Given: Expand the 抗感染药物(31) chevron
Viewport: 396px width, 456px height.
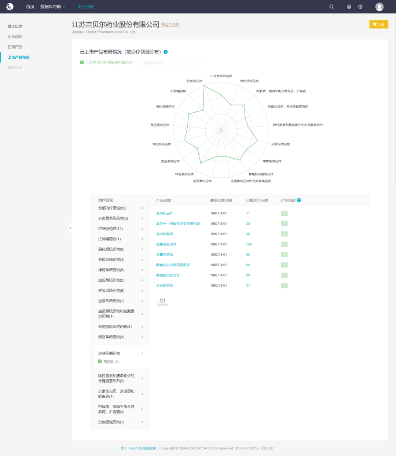Looking at the screenshot, I should click(x=142, y=229).
